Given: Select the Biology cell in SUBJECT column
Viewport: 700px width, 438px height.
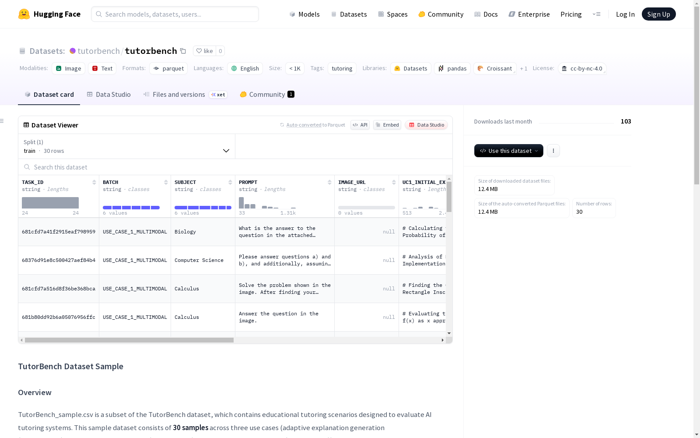Looking at the screenshot, I should 203,232.
